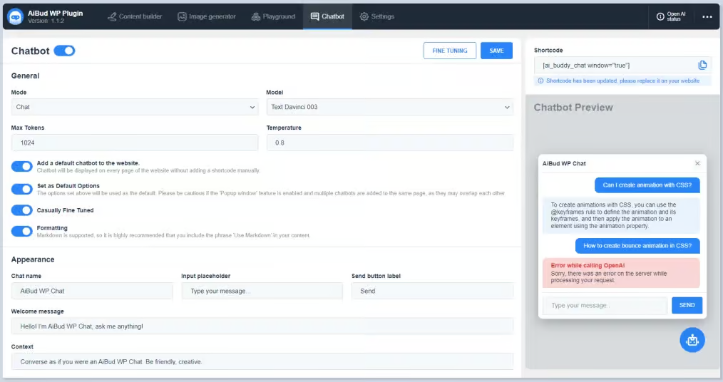The width and height of the screenshot is (723, 382).
Task: Open the three-dots more options menu
Action: pos(707,16)
